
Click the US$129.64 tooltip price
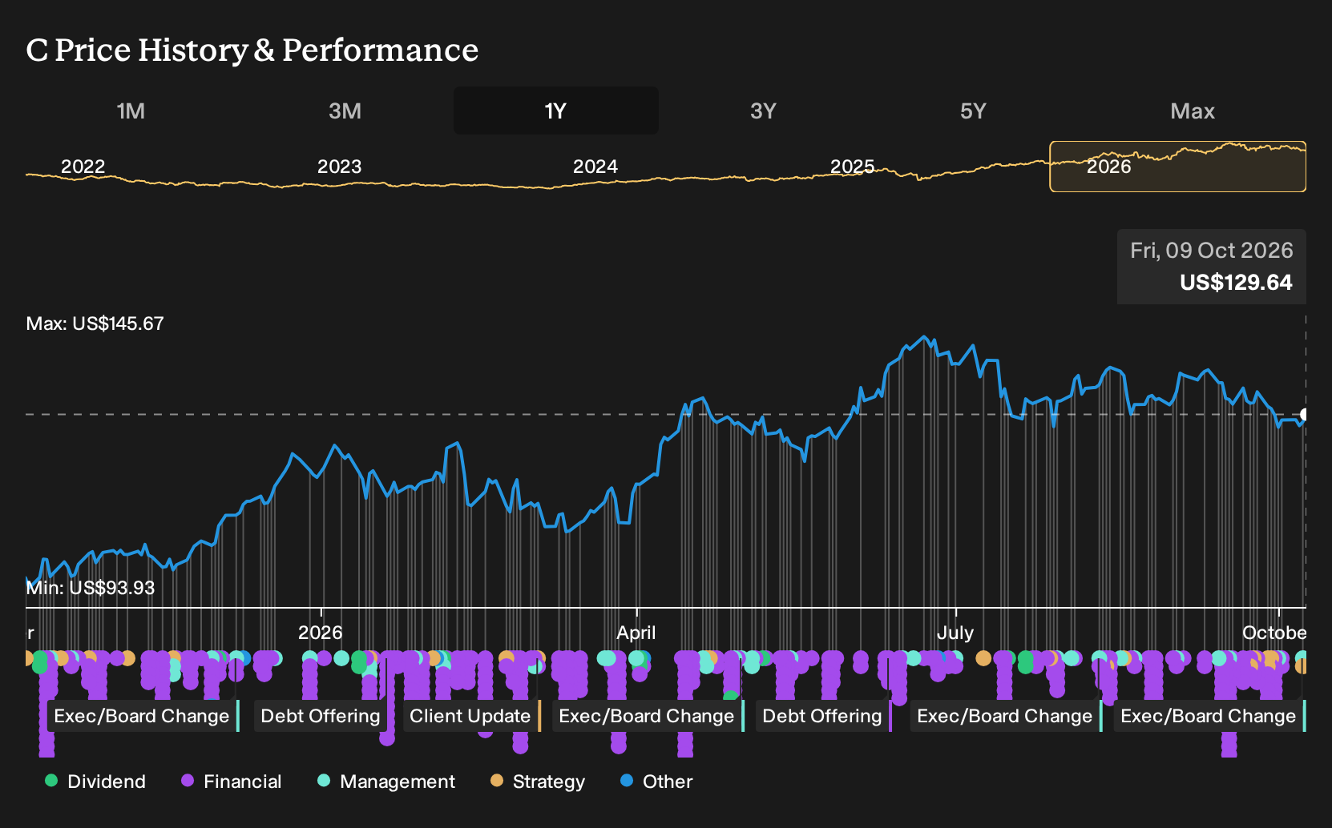coord(1236,283)
